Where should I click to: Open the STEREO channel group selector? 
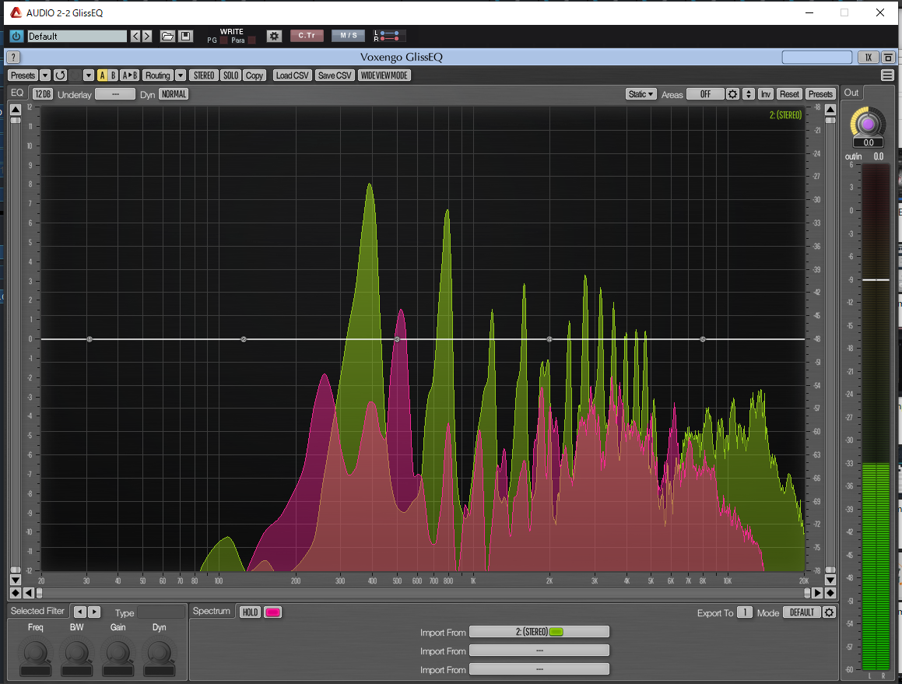[x=204, y=75]
